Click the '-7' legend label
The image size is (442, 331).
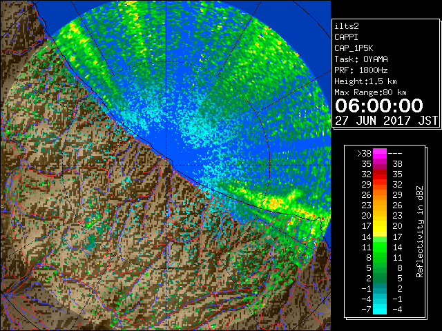coord(366,310)
